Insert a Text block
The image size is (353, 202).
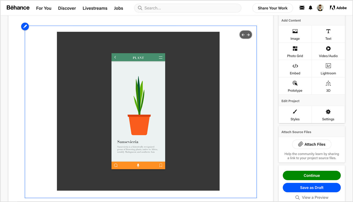pyautogui.click(x=328, y=34)
